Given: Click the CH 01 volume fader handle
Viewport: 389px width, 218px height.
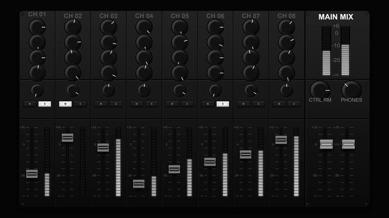Looking at the screenshot, I should pyautogui.click(x=32, y=174).
